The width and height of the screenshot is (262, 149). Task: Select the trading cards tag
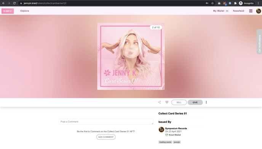coord(165,142)
